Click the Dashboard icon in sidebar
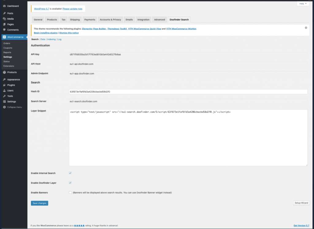This screenshot has height=229, width=314. 4,6
